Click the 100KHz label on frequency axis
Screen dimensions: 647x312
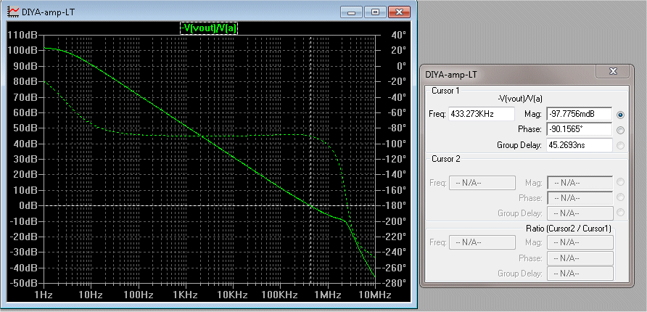coord(280,295)
